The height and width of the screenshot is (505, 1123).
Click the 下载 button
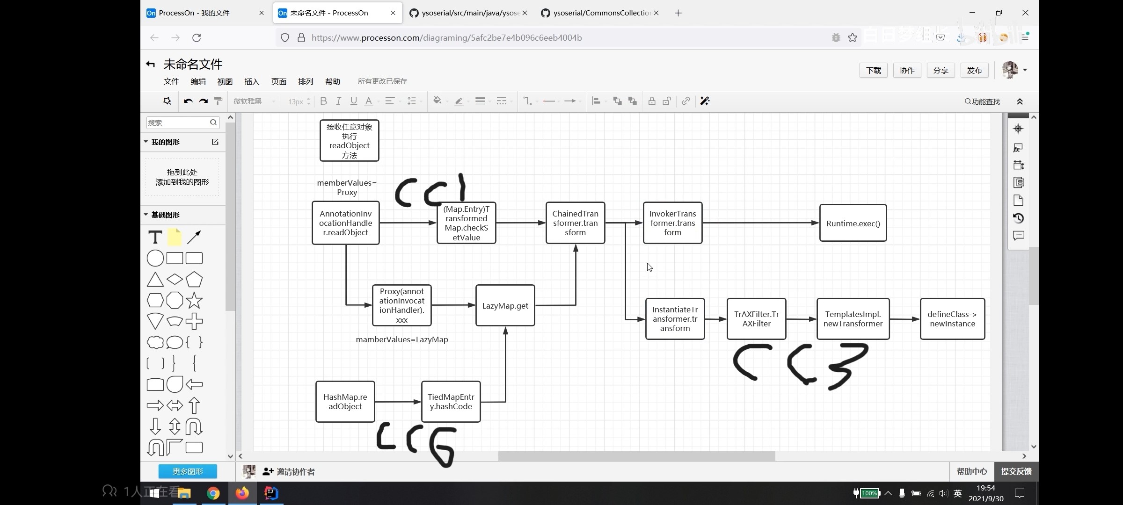click(x=873, y=70)
